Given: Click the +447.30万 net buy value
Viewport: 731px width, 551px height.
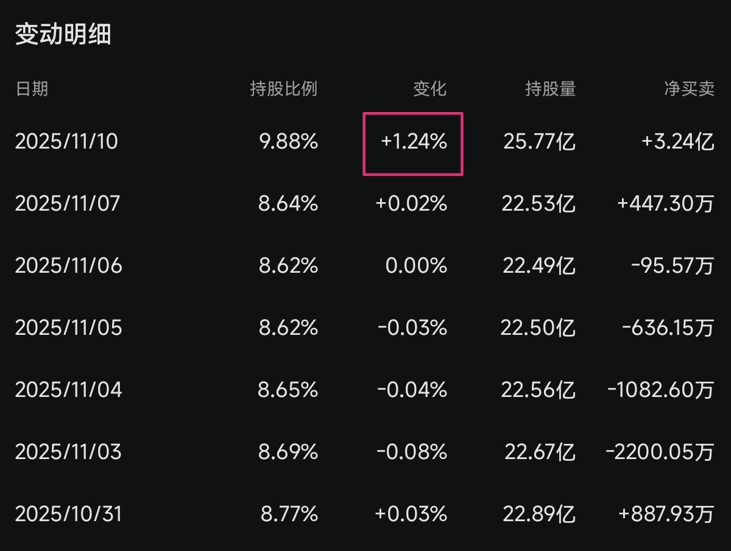Looking at the screenshot, I should click(665, 203).
